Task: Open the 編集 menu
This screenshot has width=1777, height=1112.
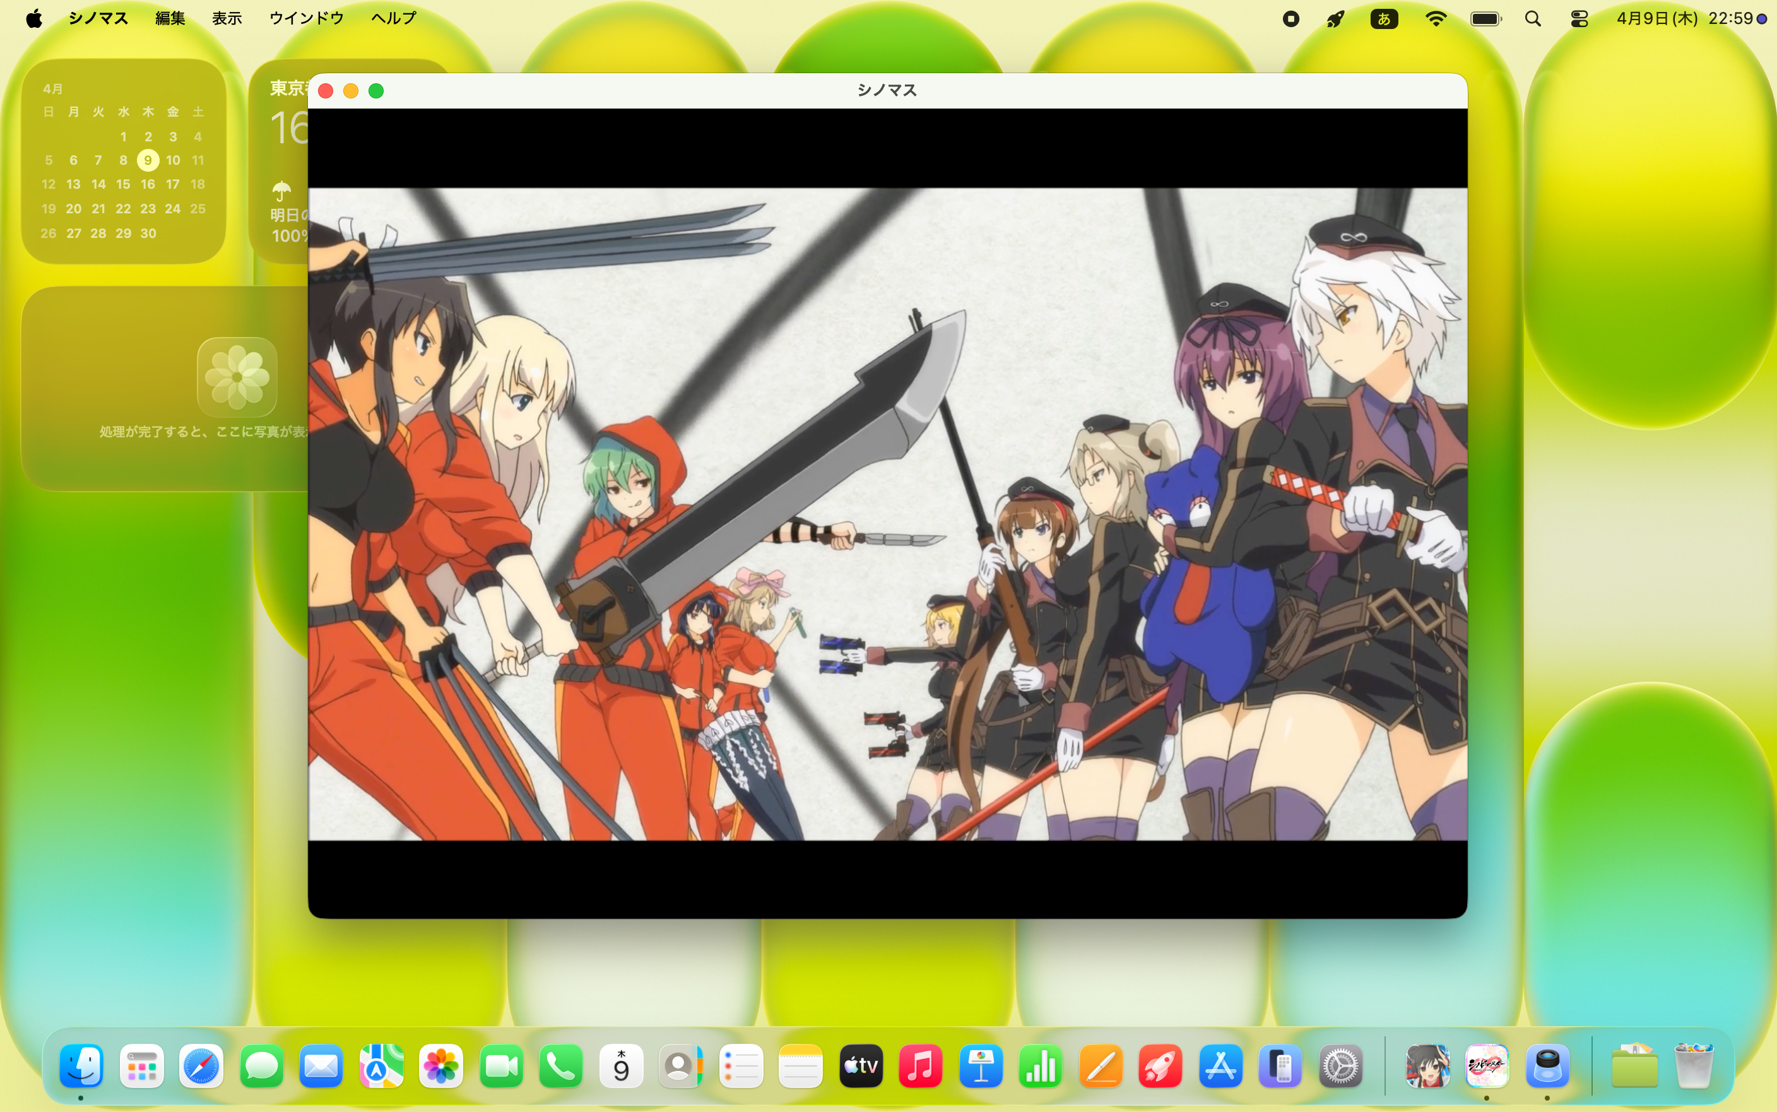Action: (x=170, y=18)
